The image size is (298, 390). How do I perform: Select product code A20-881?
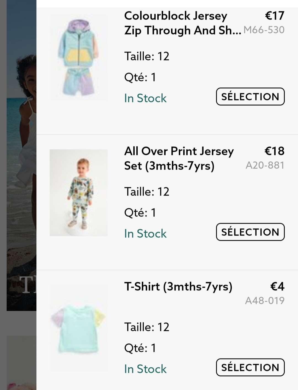point(265,165)
